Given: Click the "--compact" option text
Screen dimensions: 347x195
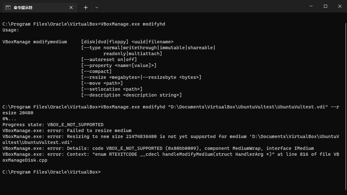Looking at the screenshot, I should tap(96, 71).
